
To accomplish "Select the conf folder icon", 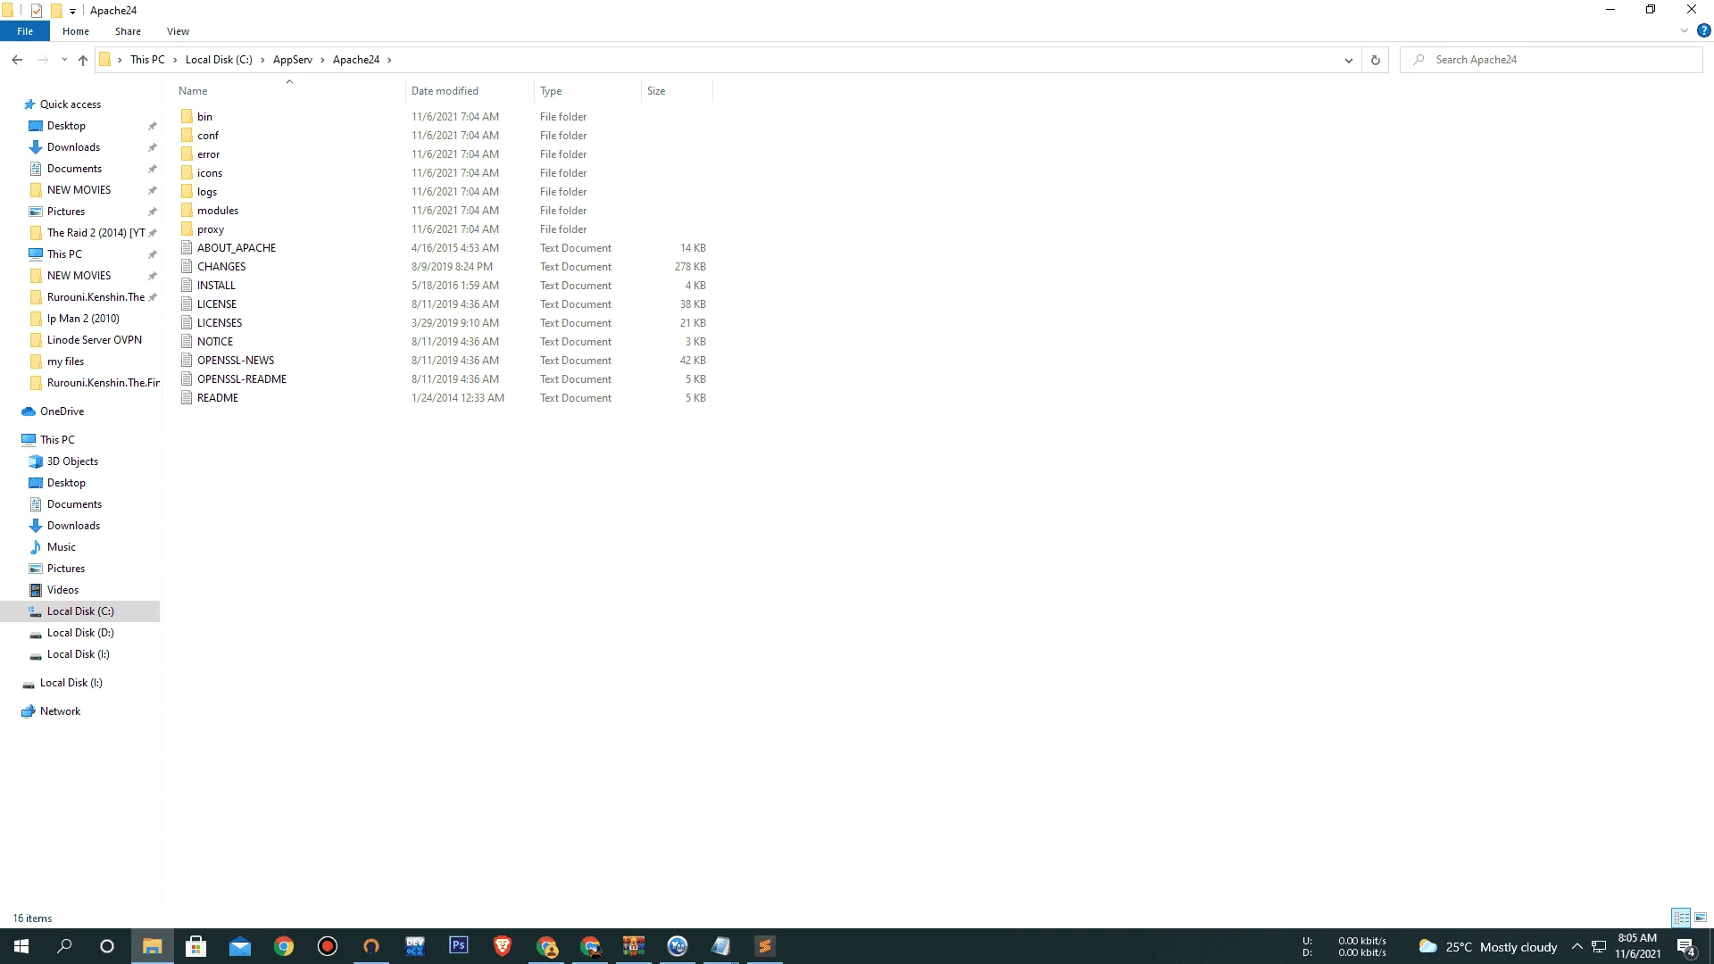I will pos(187,136).
